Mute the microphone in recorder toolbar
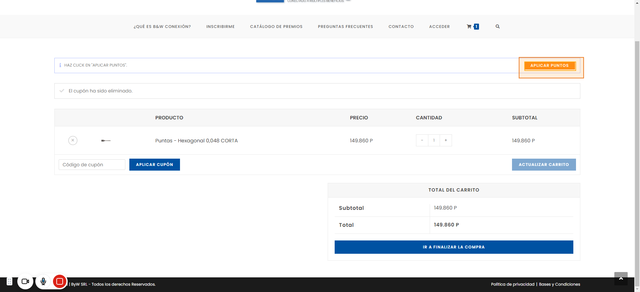640x292 pixels. pos(43,281)
